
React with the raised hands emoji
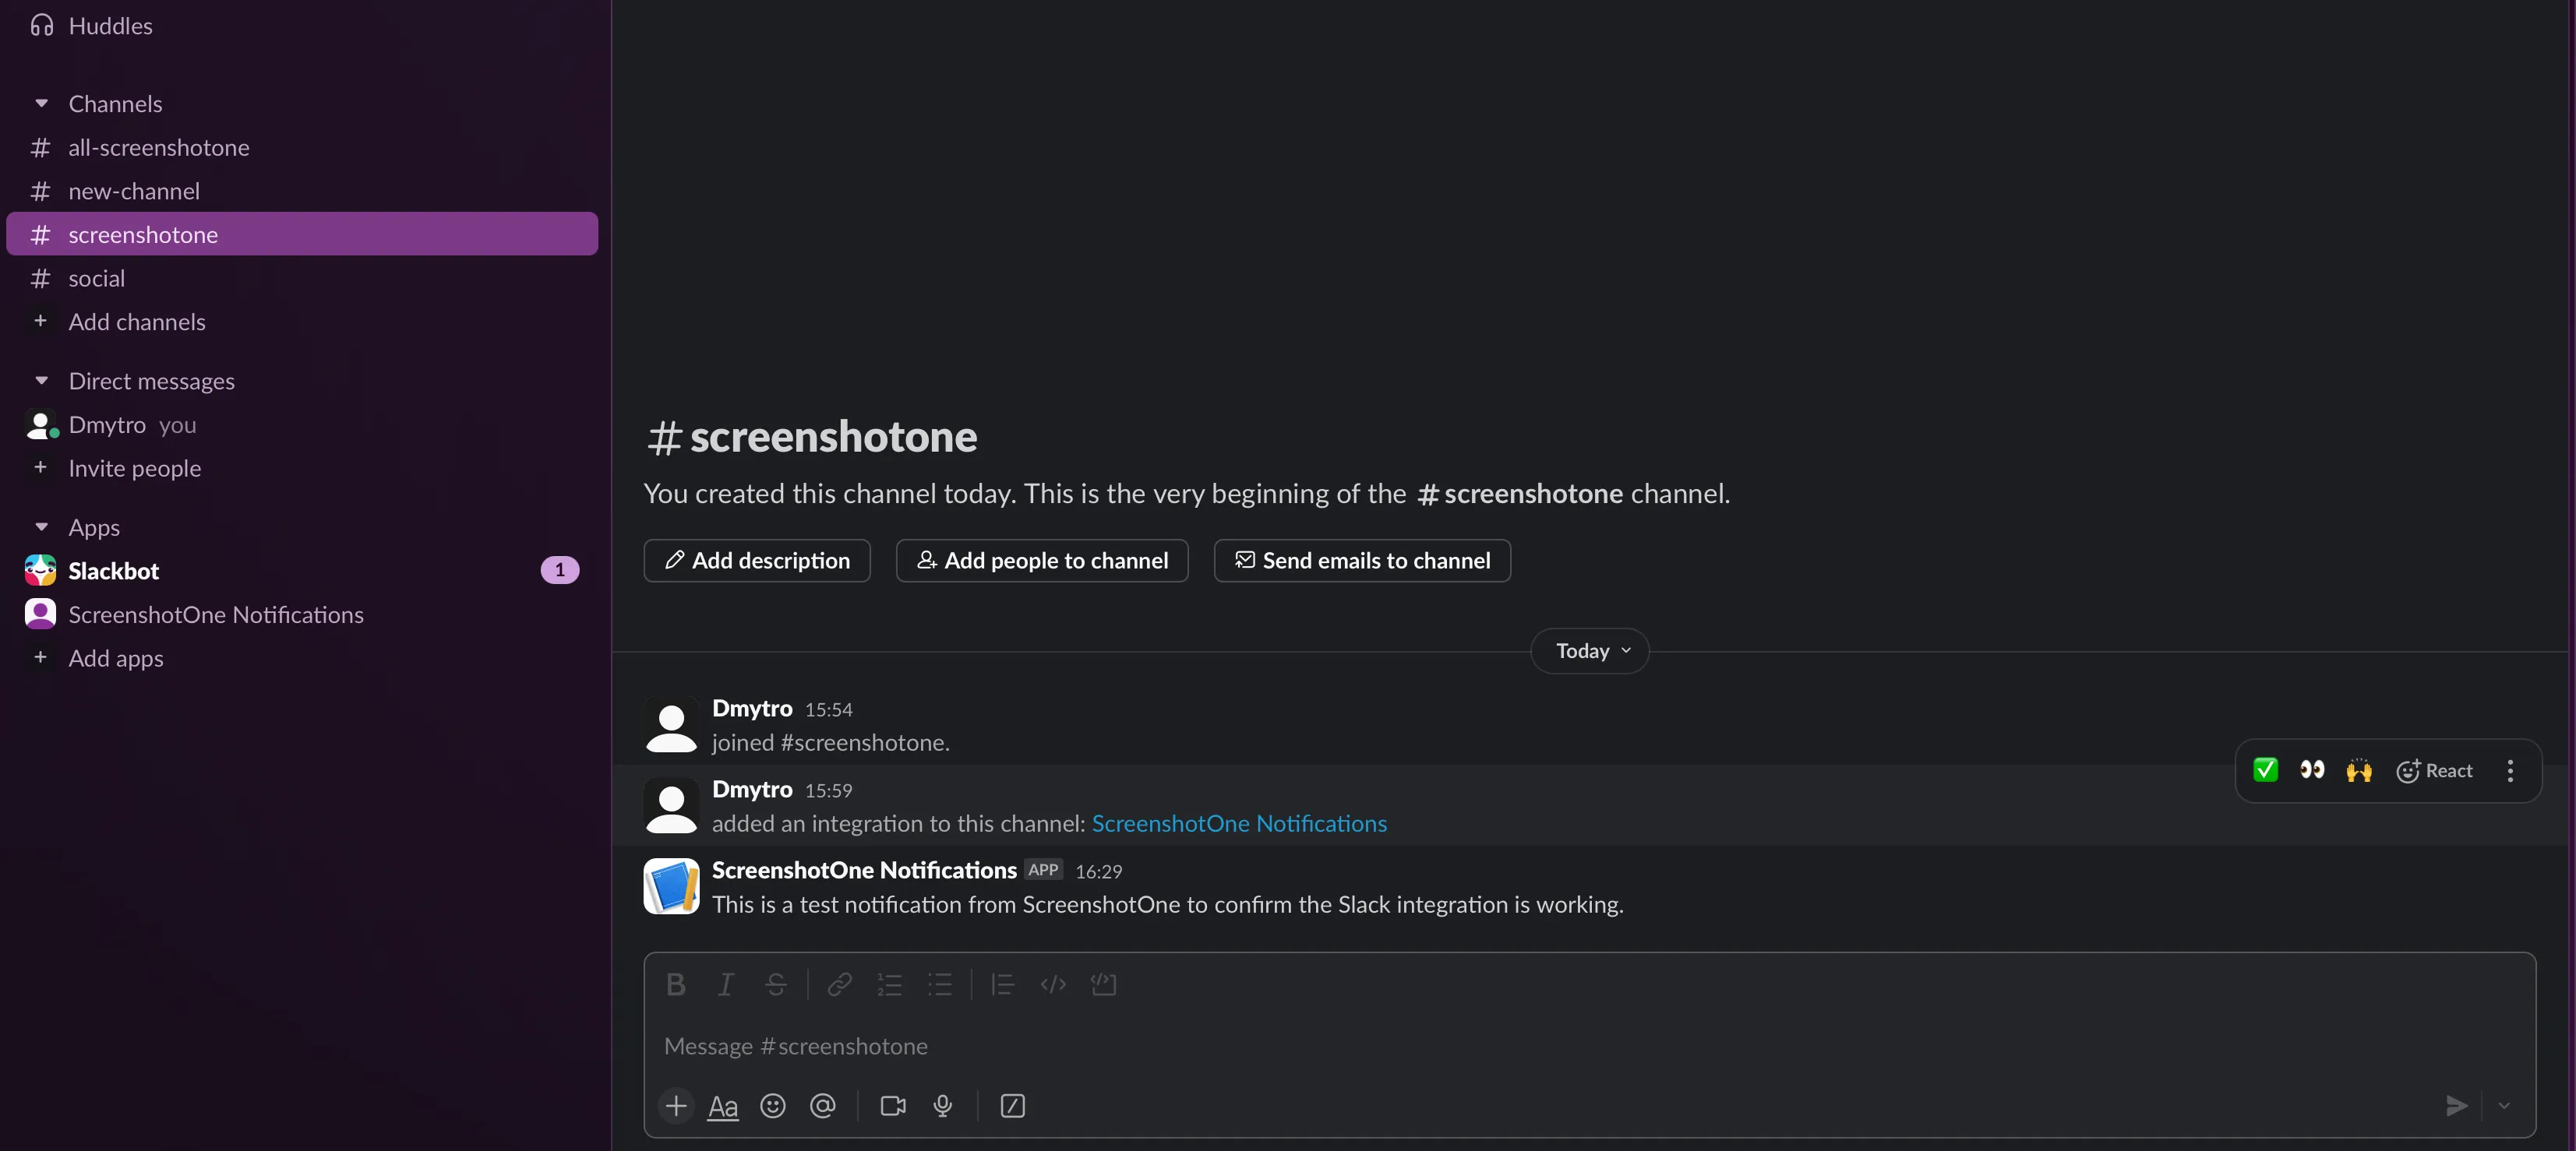2359,770
